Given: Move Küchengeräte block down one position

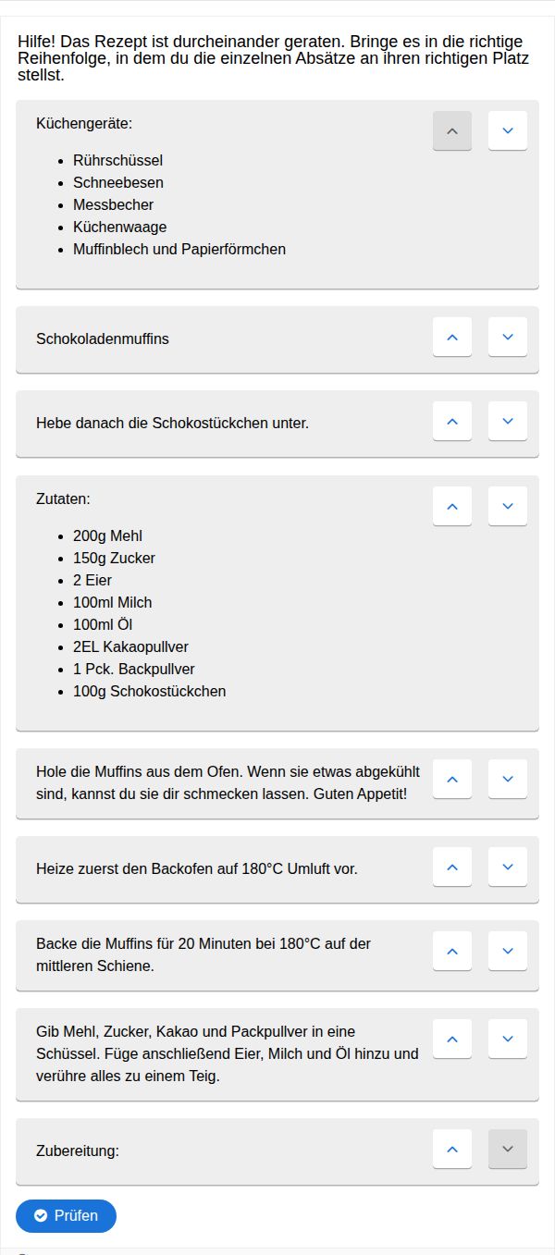Looking at the screenshot, I should coord(508,130).
